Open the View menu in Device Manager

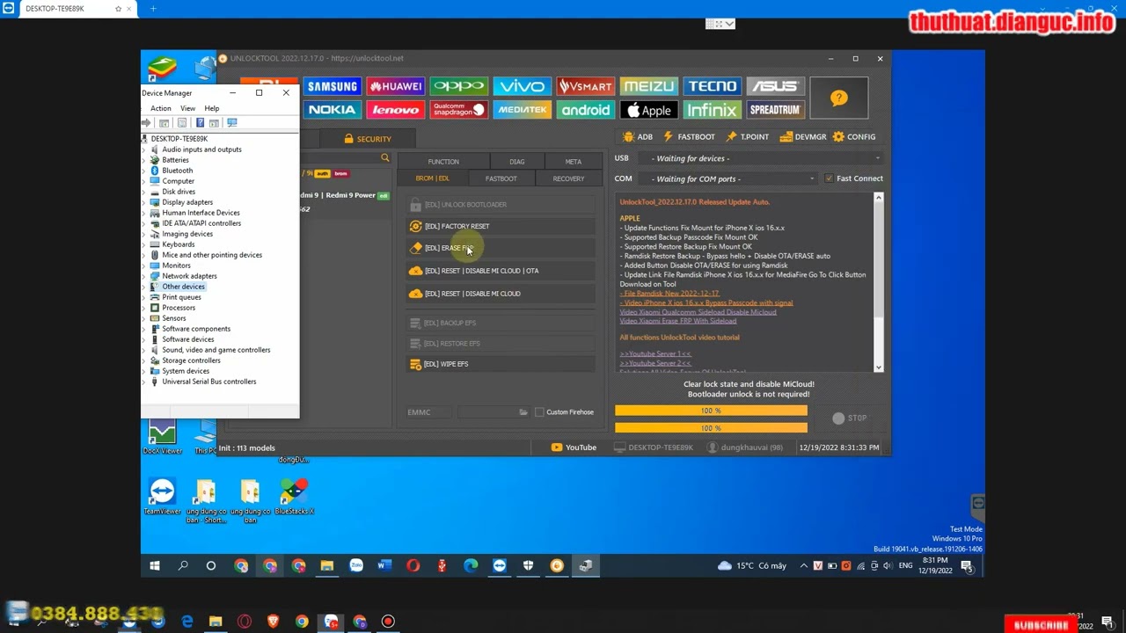[187, 108]
